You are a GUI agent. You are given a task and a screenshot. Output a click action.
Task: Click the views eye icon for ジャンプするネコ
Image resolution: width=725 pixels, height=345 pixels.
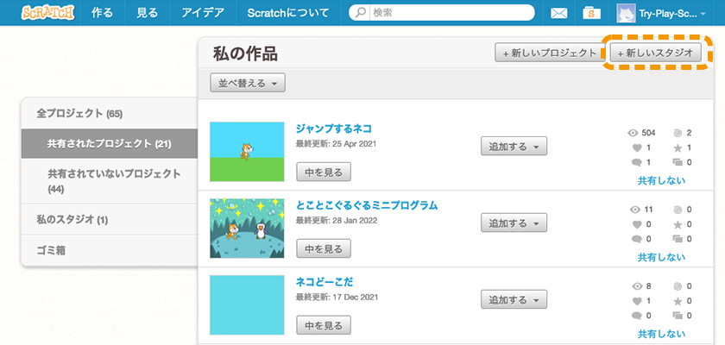coord(633,133)
